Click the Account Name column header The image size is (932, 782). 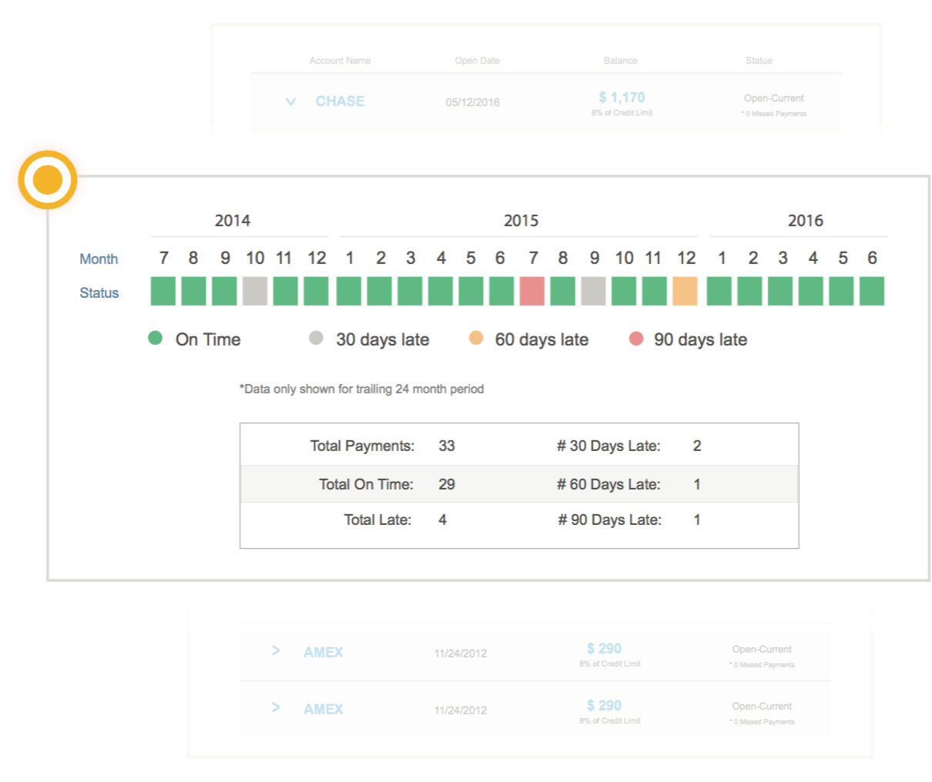(340, 60)
